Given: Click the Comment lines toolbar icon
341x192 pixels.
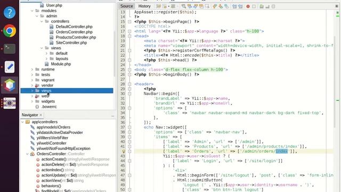Looking at the screenshot, I should point(262,6).
